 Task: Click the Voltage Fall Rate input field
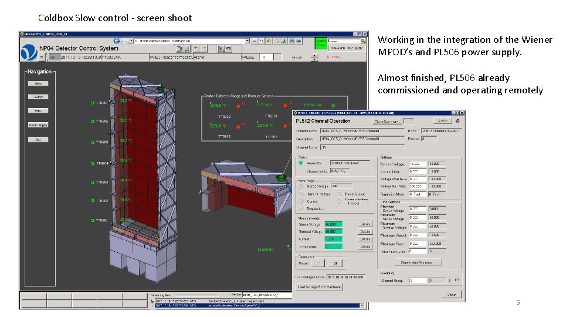click(x=418, y=187)
